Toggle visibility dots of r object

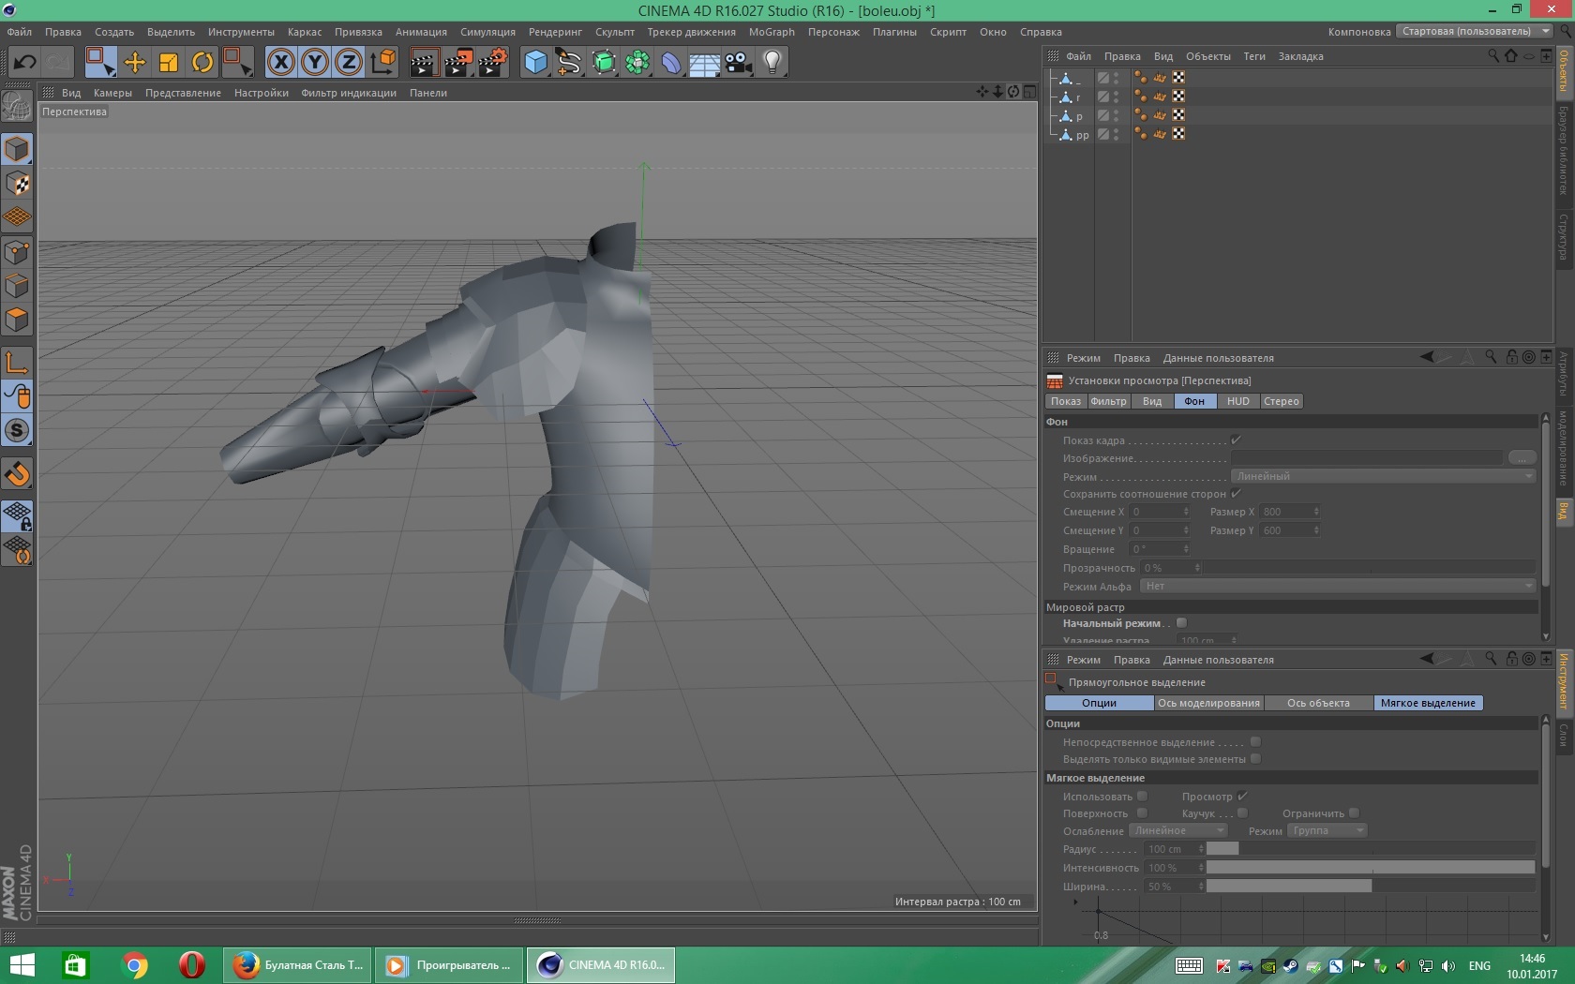(x=1116, y=97)
